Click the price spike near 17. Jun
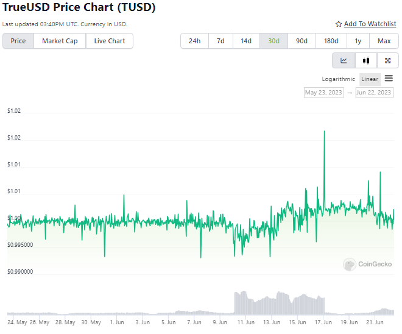This screenshot has height=334, width=402. pyautogui.click(x=324, y=132)
